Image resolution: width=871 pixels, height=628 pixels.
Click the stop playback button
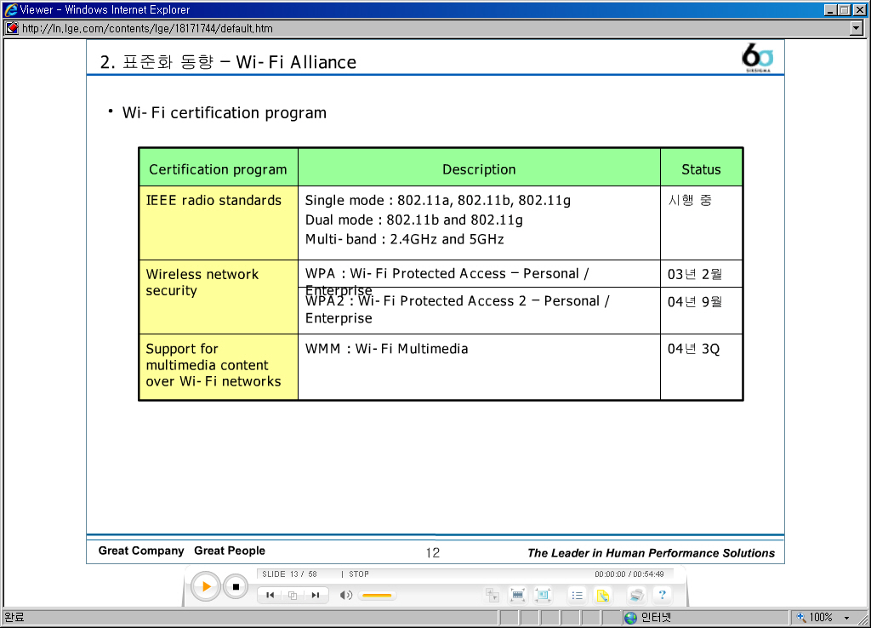pyautogui.click(x=236, y=587)
